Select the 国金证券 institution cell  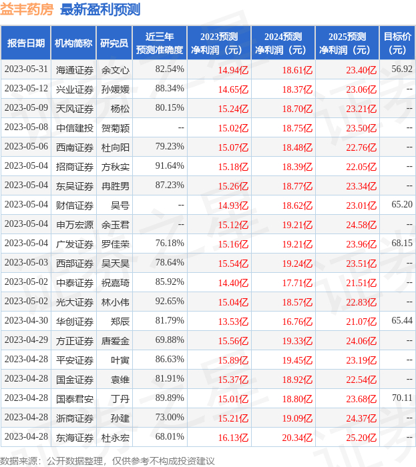pos(75,380)
